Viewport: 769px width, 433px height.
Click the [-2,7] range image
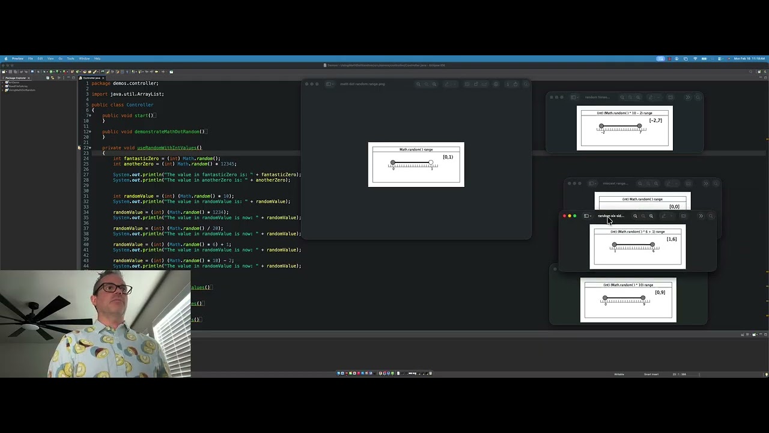tap(625, 128)
